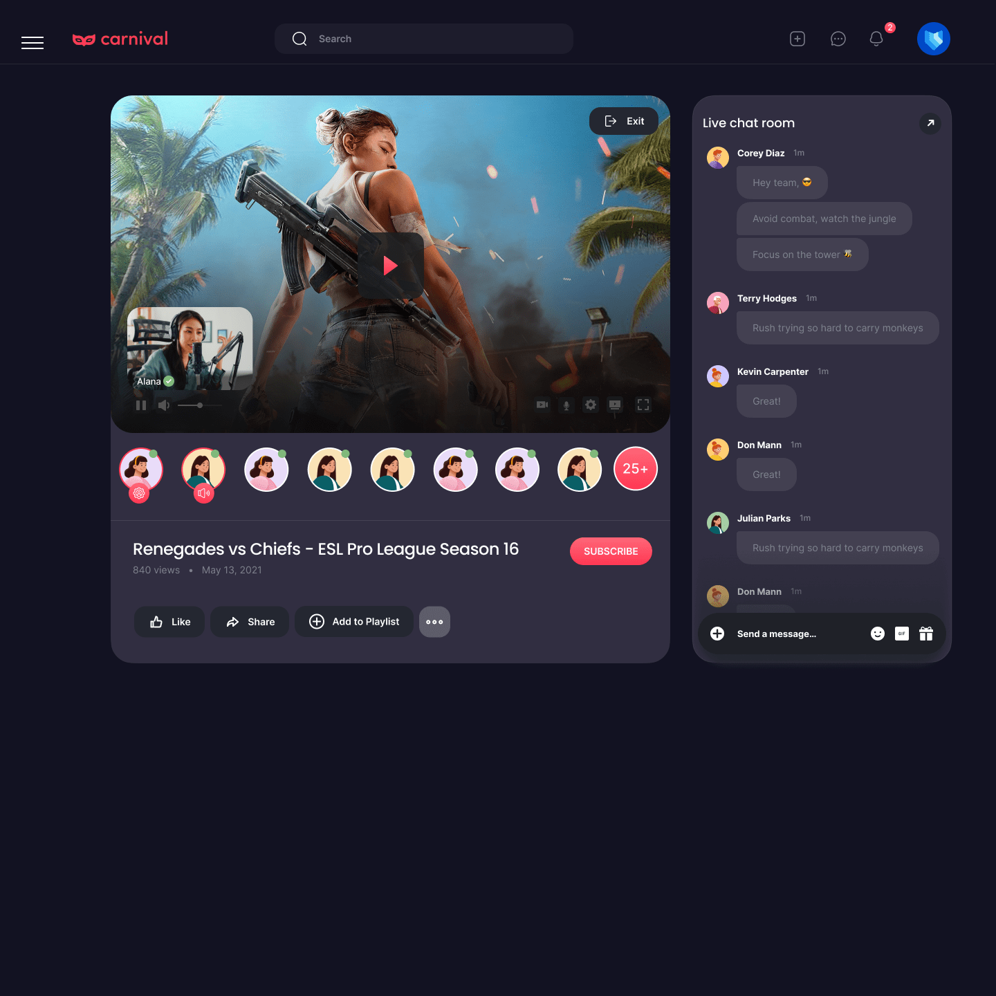Open the GIF picker in chat
The width and height of the screenshot is (996, 996).
(x=901, y=634)
